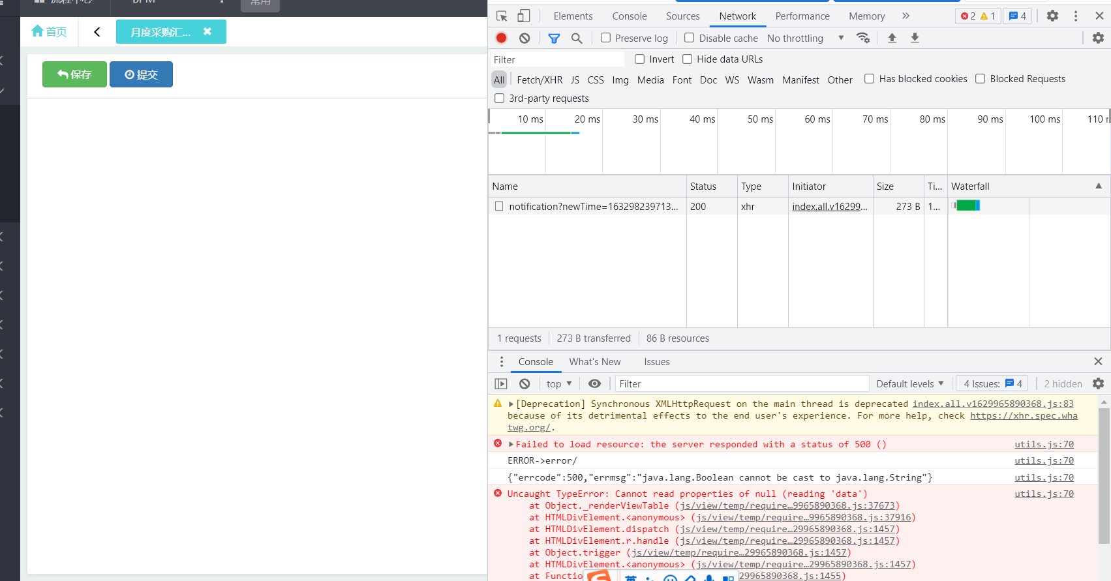The image size is (1111, 581).
Task: Click the import HAR upload icon
Action: [x=892, y=38]
